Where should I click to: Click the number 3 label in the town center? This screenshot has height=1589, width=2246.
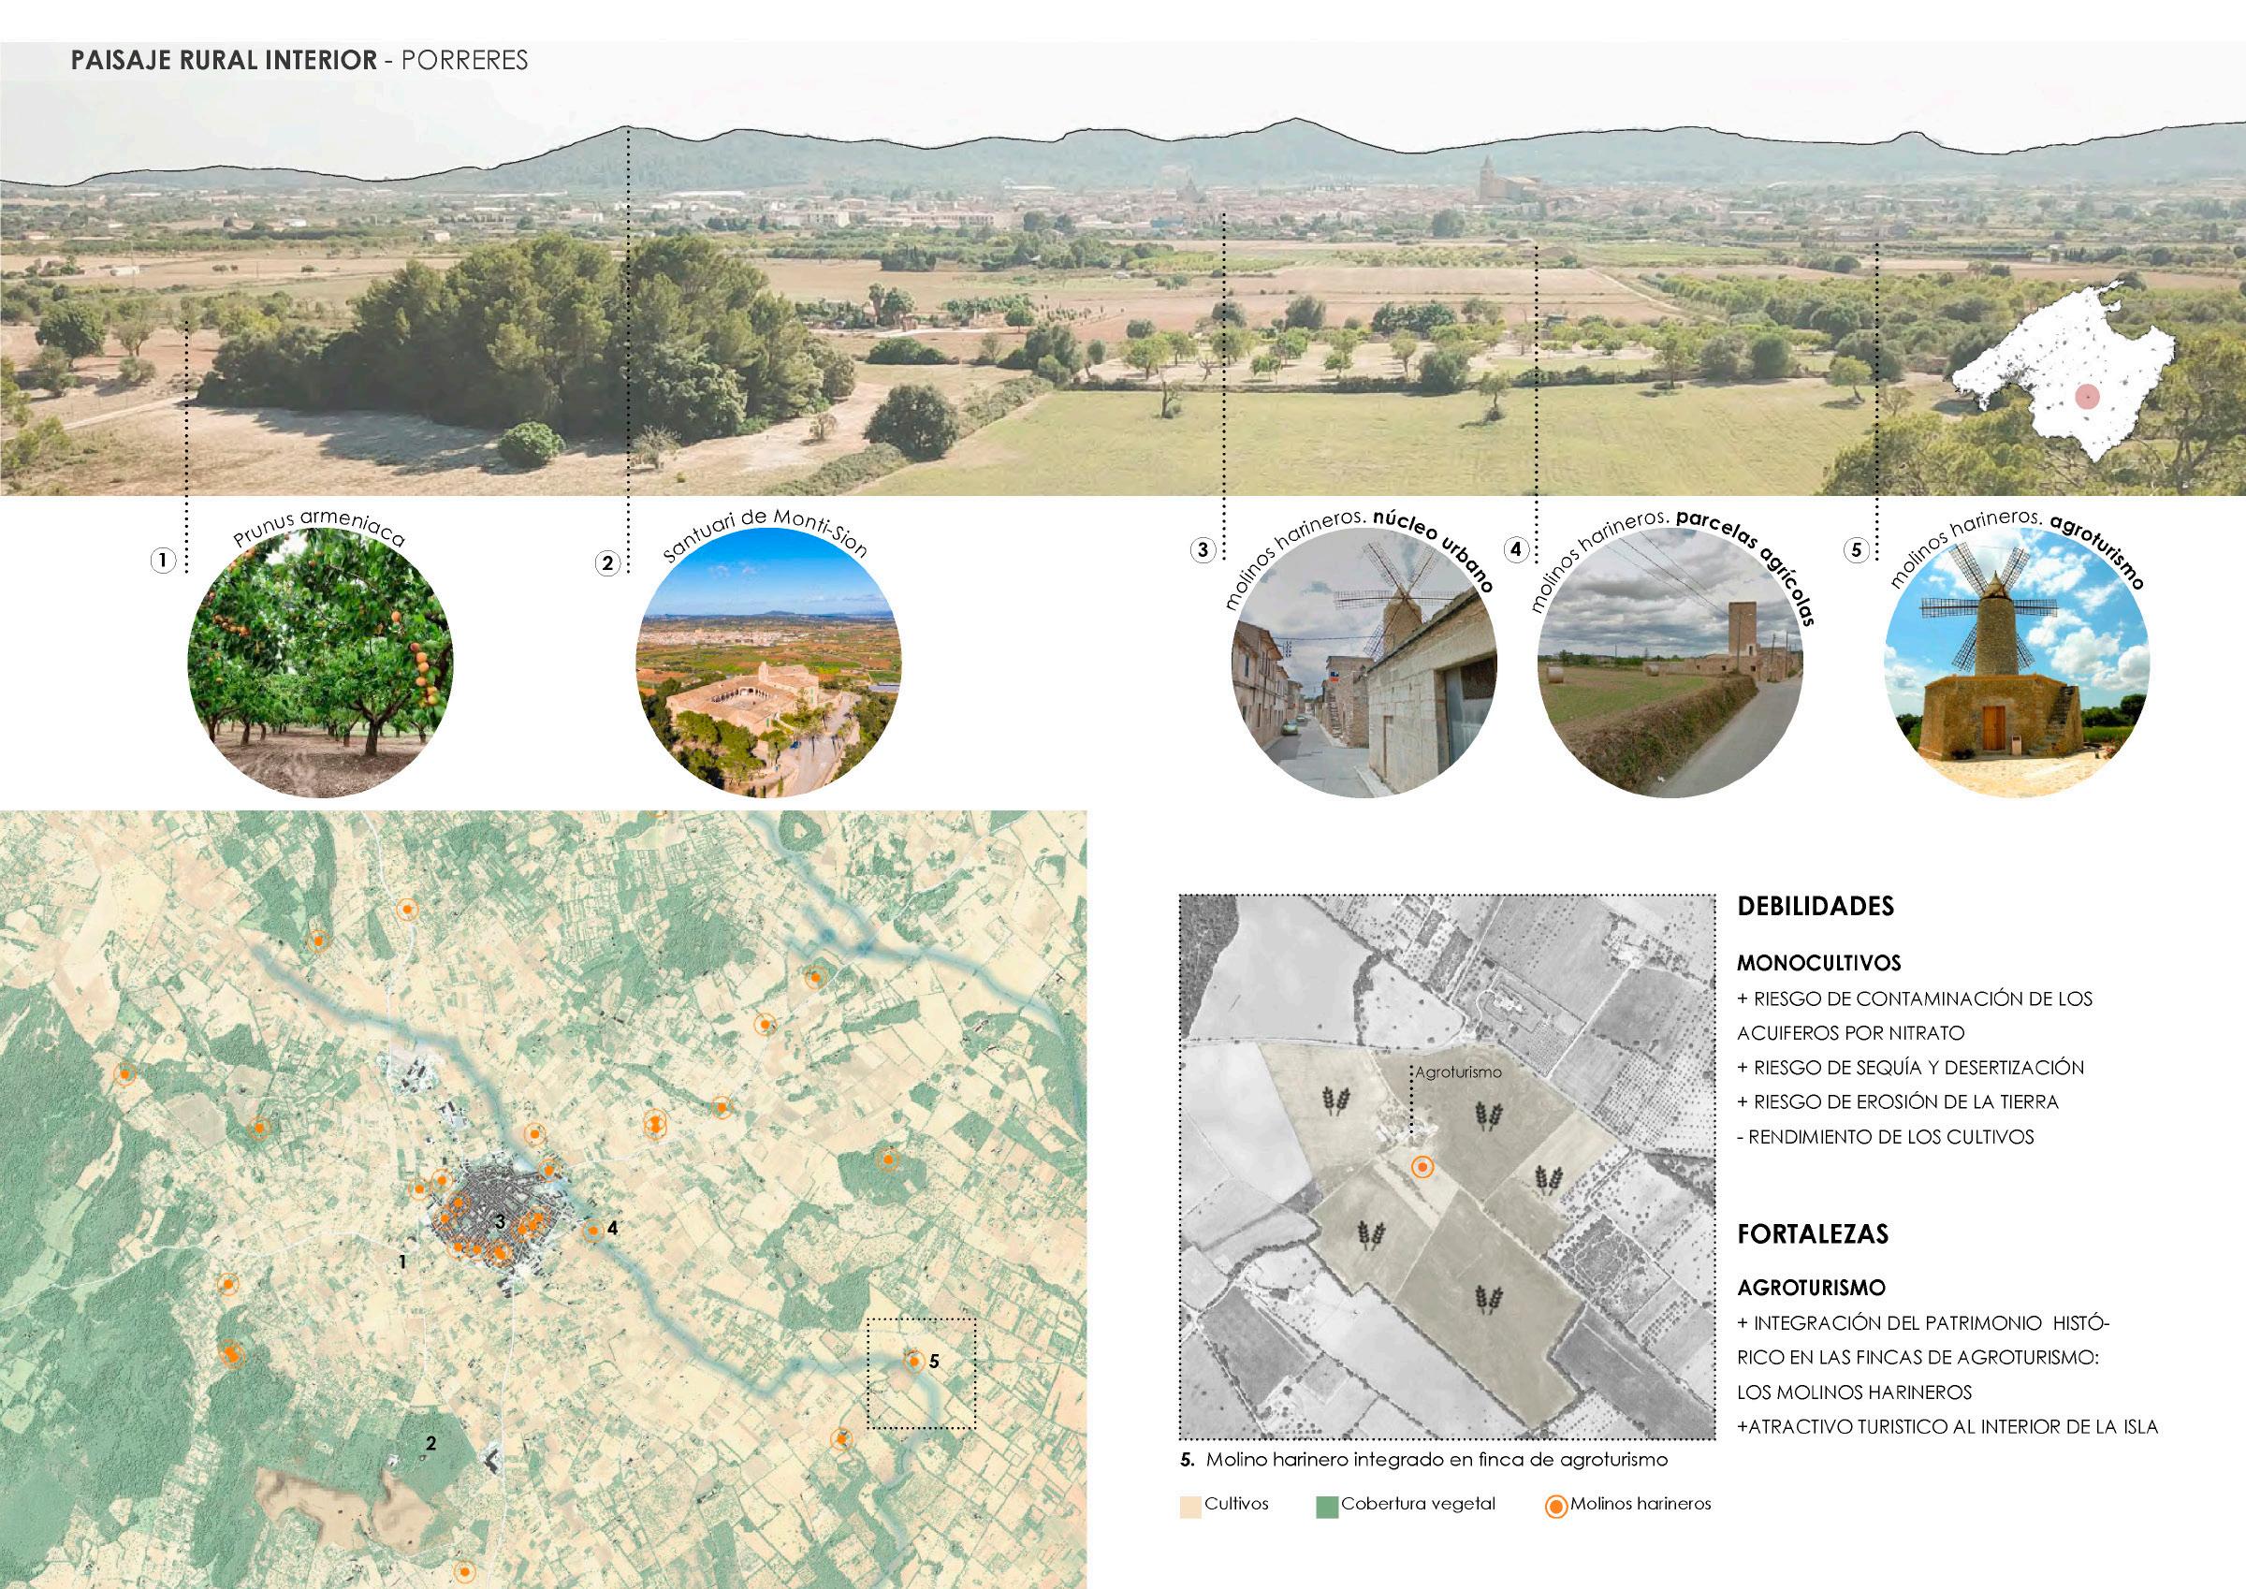coord(500,1221)
